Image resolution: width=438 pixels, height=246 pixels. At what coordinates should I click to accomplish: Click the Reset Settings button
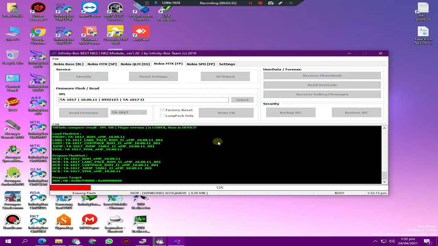[153, 77]
